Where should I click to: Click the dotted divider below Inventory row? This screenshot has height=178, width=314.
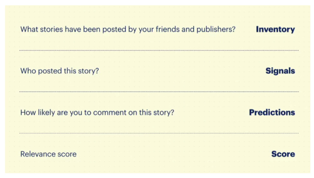(159, 50)
